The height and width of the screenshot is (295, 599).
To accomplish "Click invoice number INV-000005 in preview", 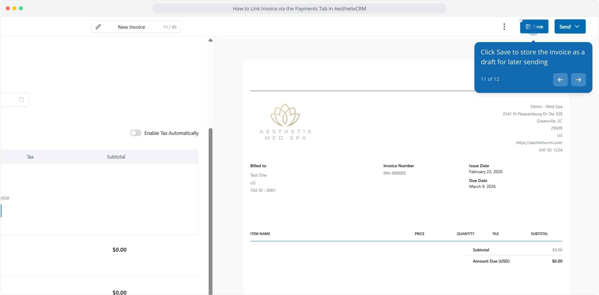I will (394, 173).
